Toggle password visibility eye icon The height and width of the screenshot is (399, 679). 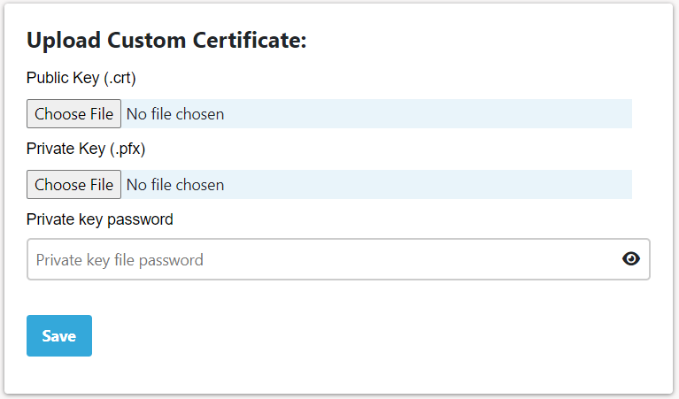[x=631, y=259]
